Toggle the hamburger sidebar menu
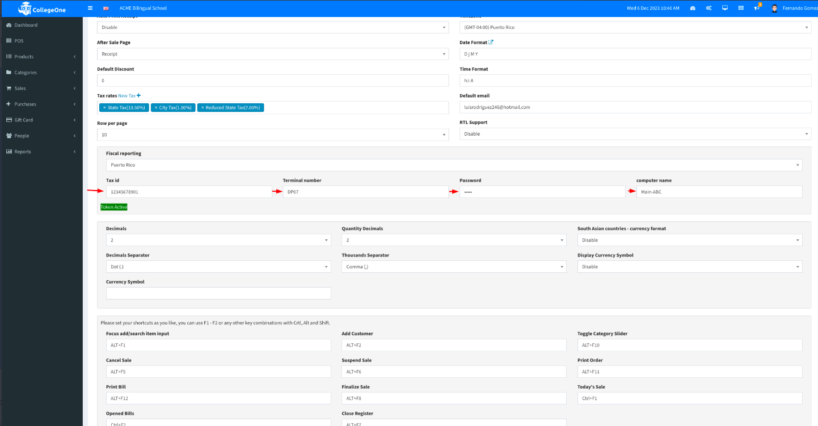 click(x=90, y=8)
